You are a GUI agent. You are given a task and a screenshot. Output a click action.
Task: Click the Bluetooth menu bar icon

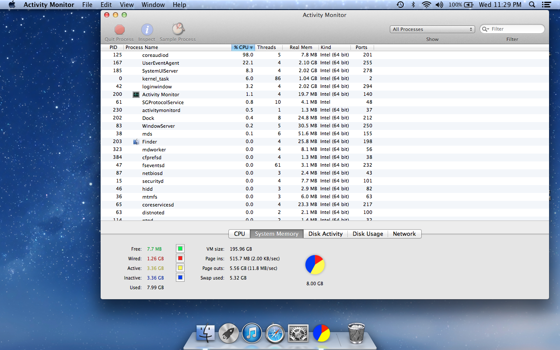(413, 5)
